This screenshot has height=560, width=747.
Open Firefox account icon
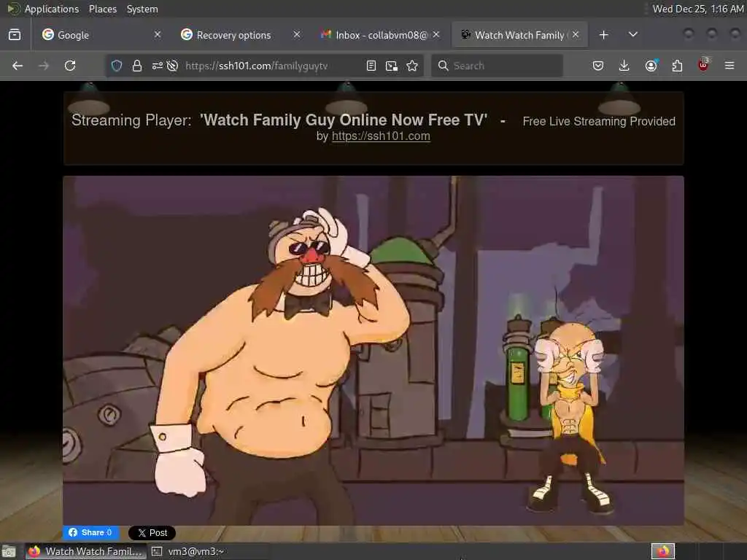point(651,66)
